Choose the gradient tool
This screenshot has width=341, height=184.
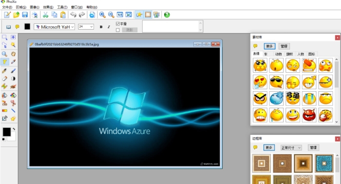[4, 111]
